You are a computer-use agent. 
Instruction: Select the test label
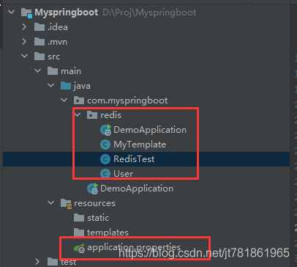click(x=68, y=262)
